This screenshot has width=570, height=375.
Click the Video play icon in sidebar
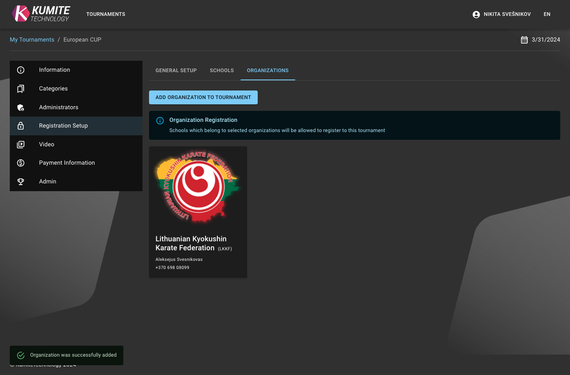tap(21, 145)
